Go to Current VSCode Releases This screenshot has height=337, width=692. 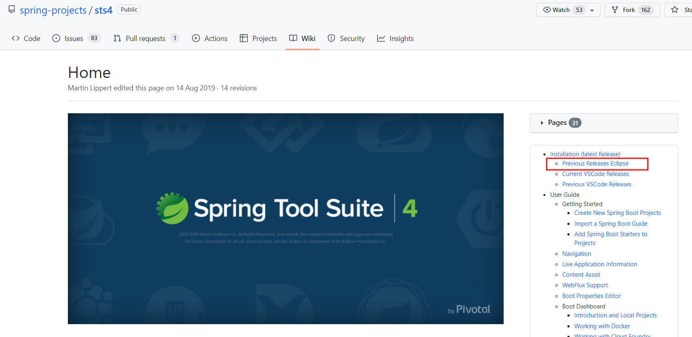[596, 174]
